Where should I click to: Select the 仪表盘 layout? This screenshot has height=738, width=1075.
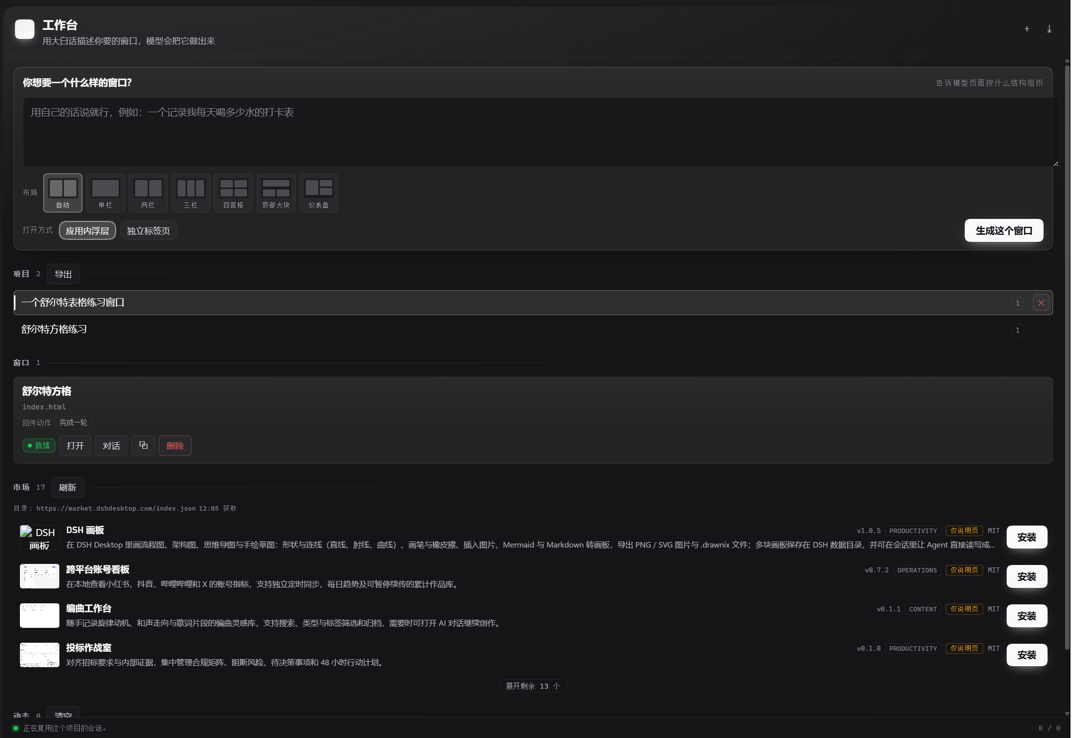(319, 193)
